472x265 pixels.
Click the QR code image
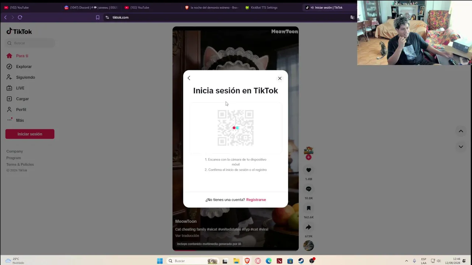pyautogui.click(x=236, y=128)
